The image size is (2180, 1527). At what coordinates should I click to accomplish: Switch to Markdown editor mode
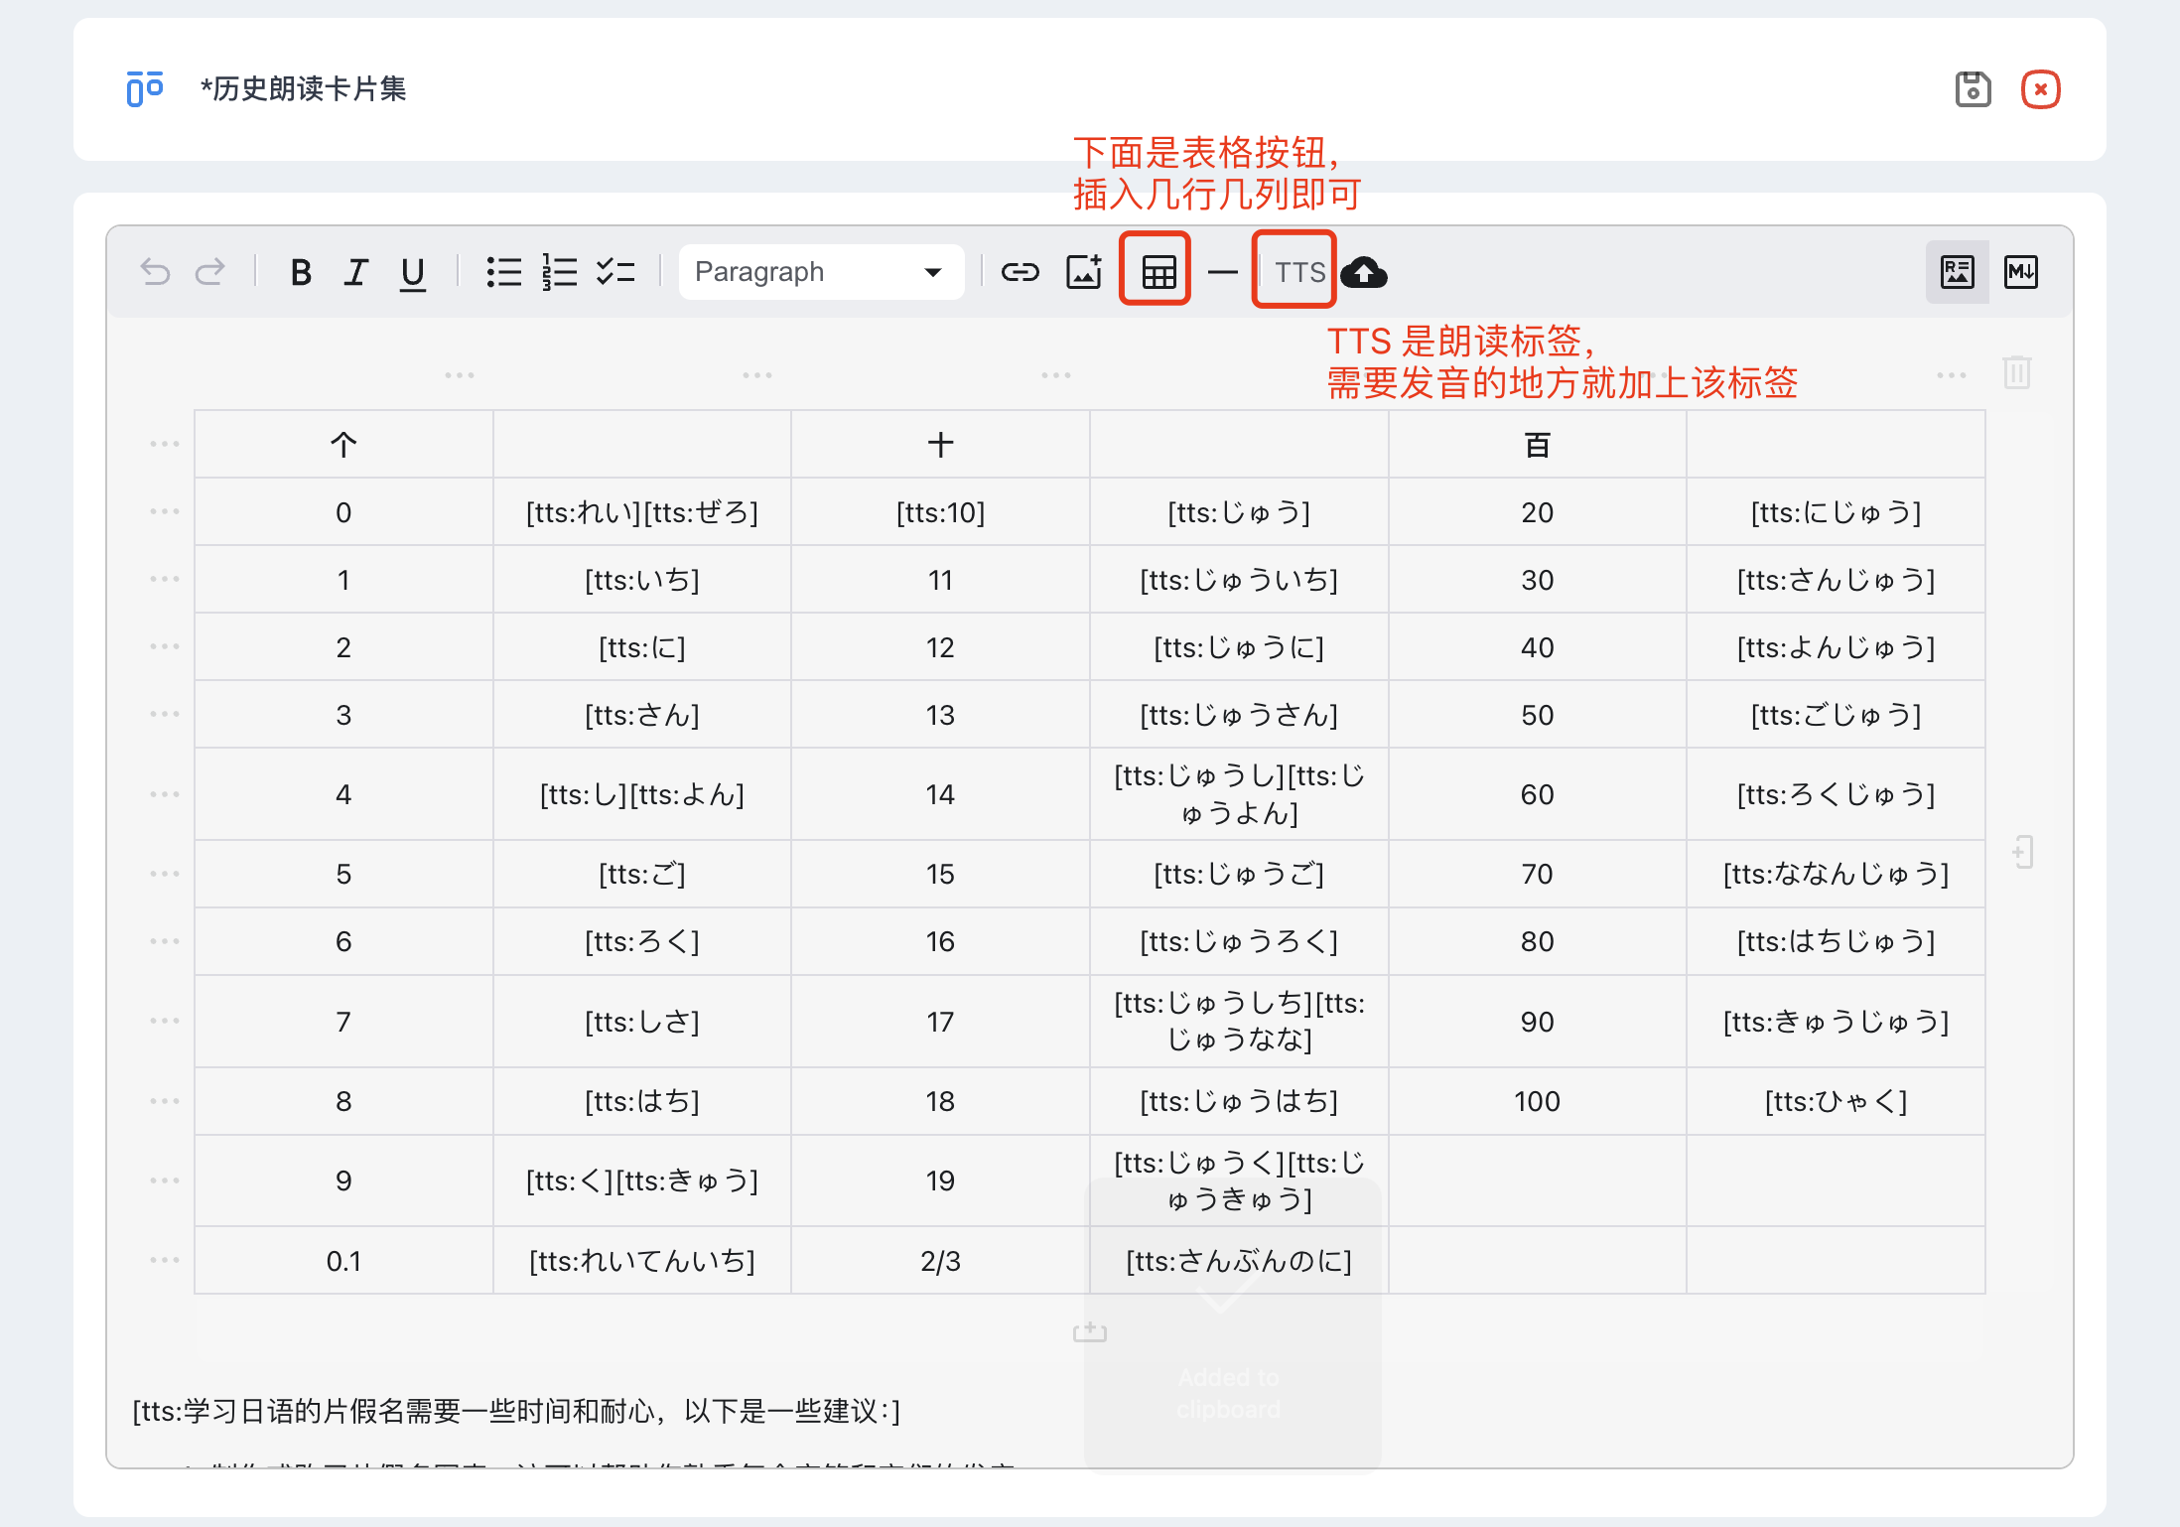click(2021, 272)
